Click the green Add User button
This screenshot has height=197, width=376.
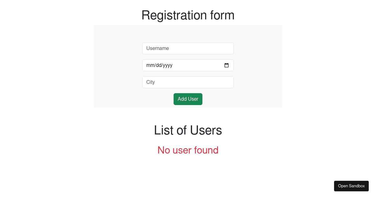188,99
